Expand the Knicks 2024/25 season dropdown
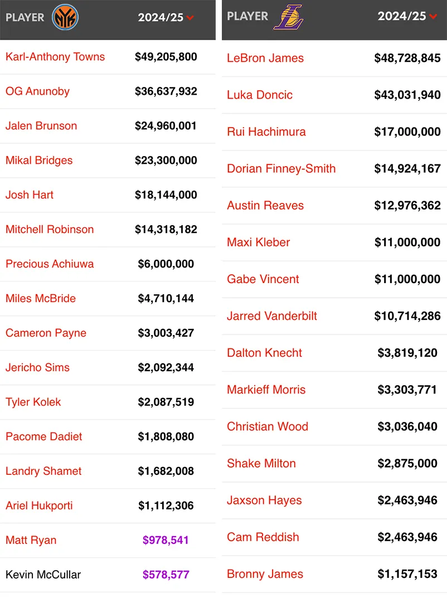This screenshot has height=598, width=447. [190, 18]
